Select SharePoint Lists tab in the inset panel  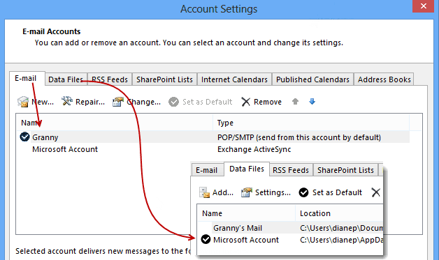346,170
